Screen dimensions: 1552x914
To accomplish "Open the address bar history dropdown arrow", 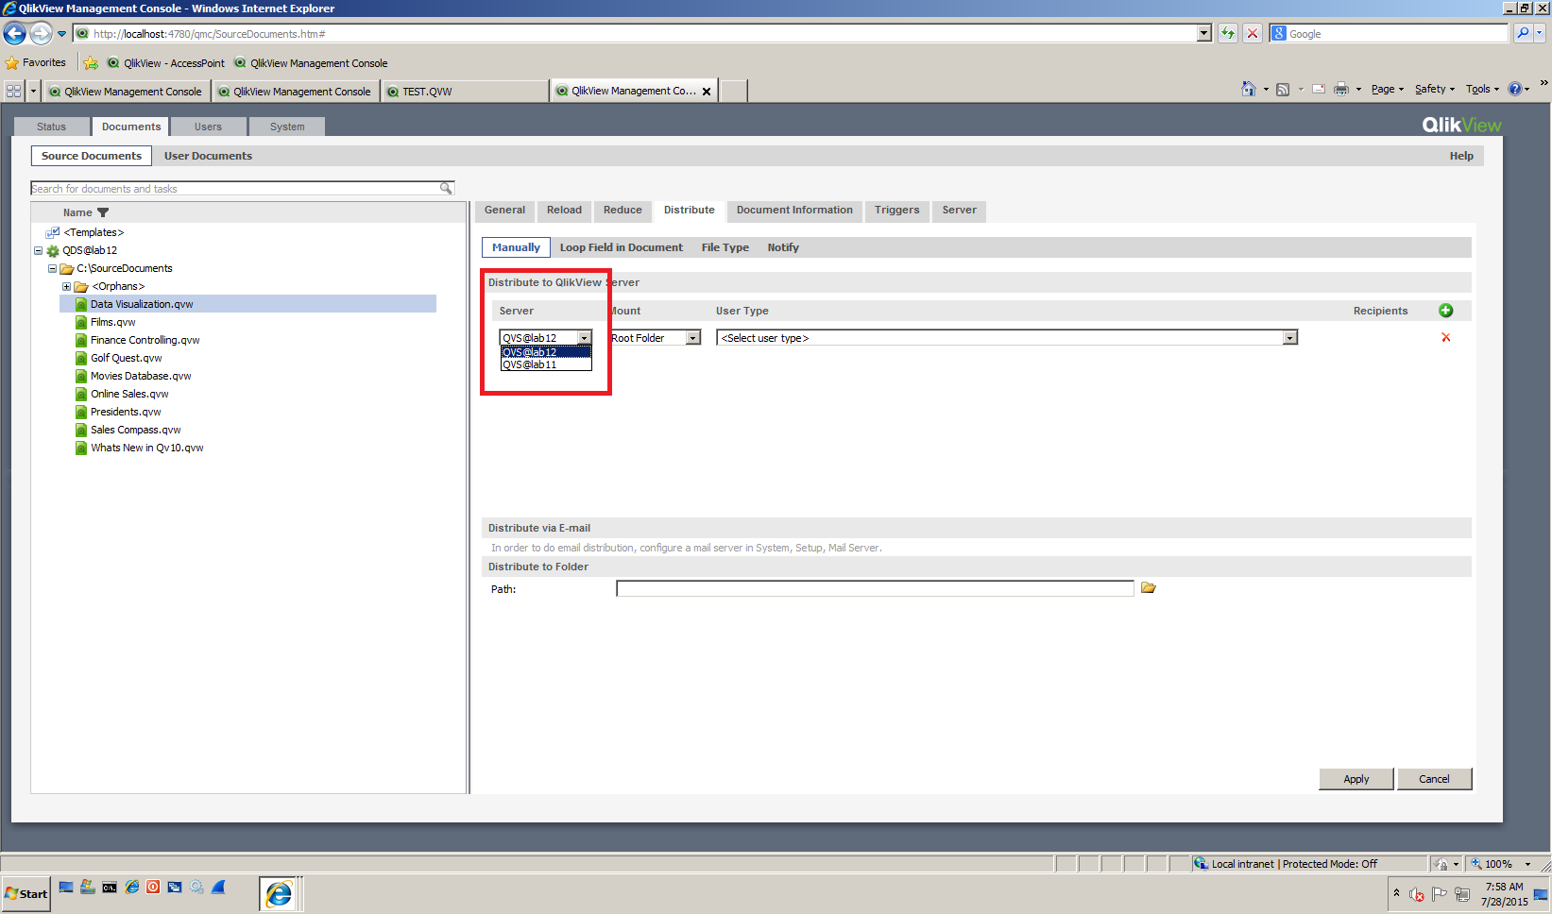I will [x=1203, y=33].
